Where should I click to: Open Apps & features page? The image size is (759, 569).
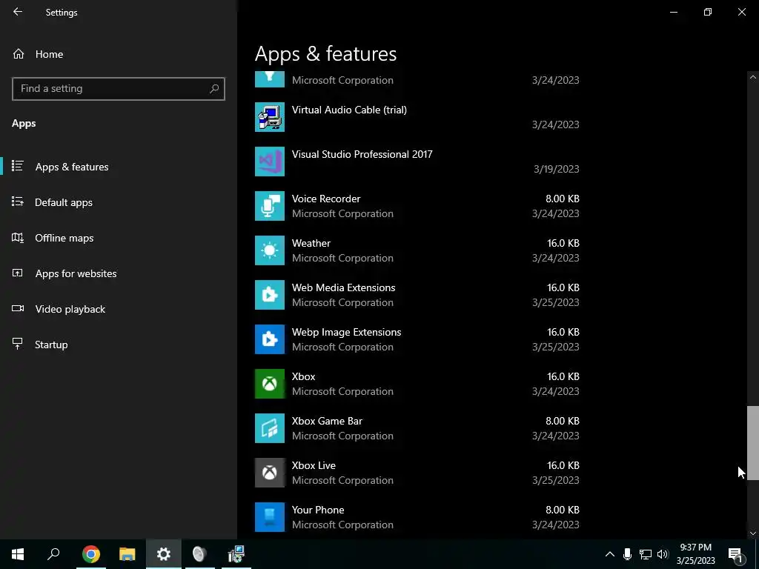click(x=119, y=167)
